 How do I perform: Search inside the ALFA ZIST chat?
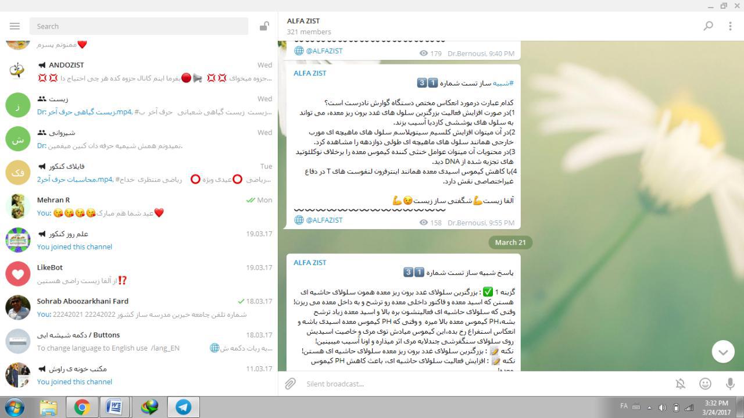708,26
